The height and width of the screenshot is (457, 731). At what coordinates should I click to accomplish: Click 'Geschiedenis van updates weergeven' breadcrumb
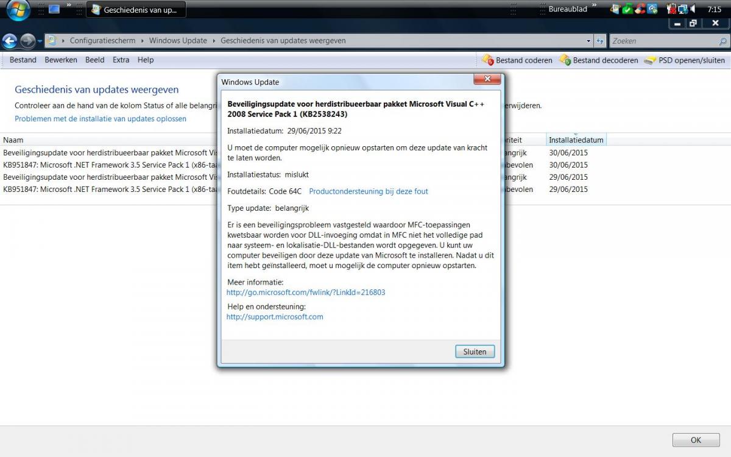[283, 41]
